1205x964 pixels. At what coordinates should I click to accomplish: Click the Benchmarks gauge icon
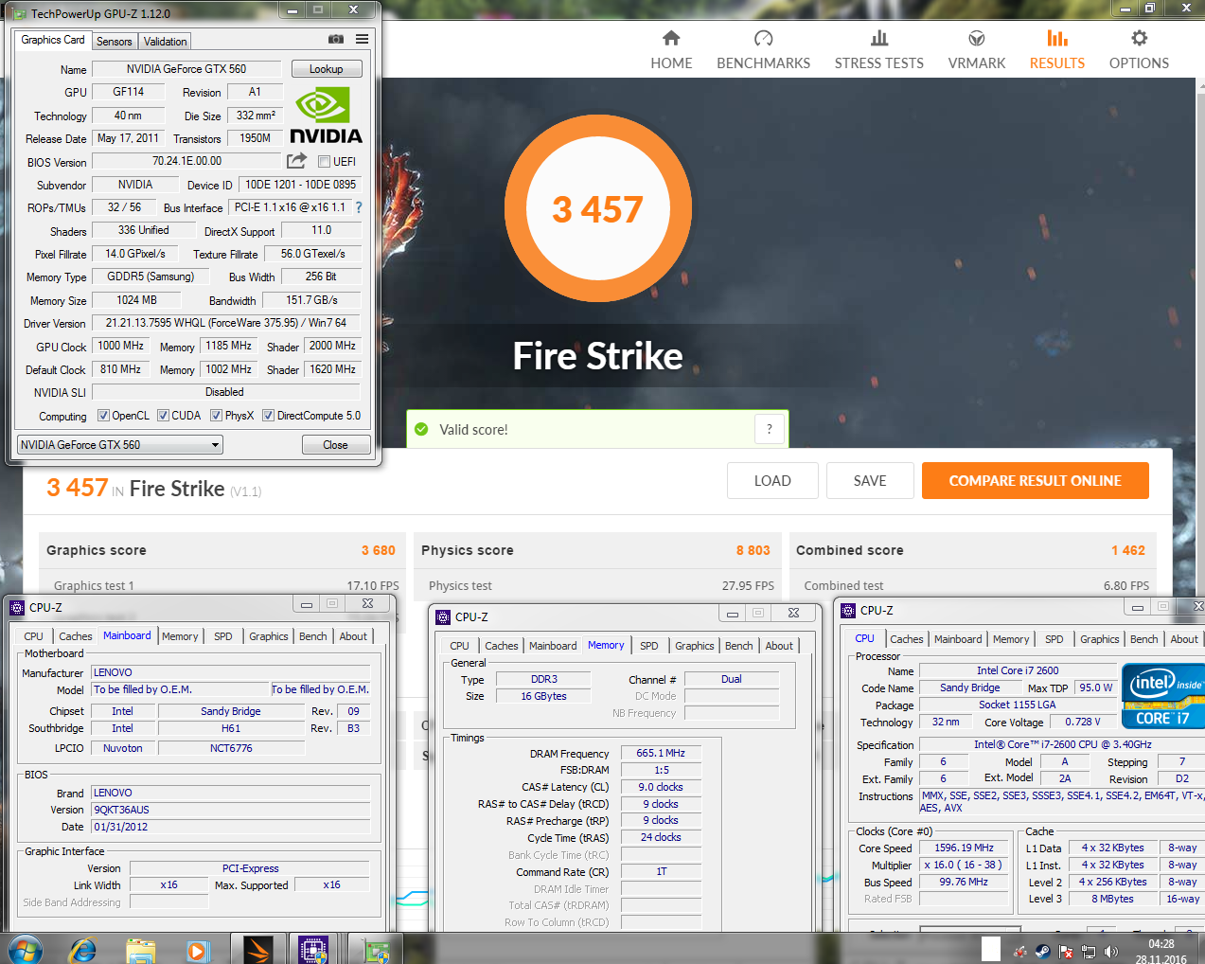point(763,38)
